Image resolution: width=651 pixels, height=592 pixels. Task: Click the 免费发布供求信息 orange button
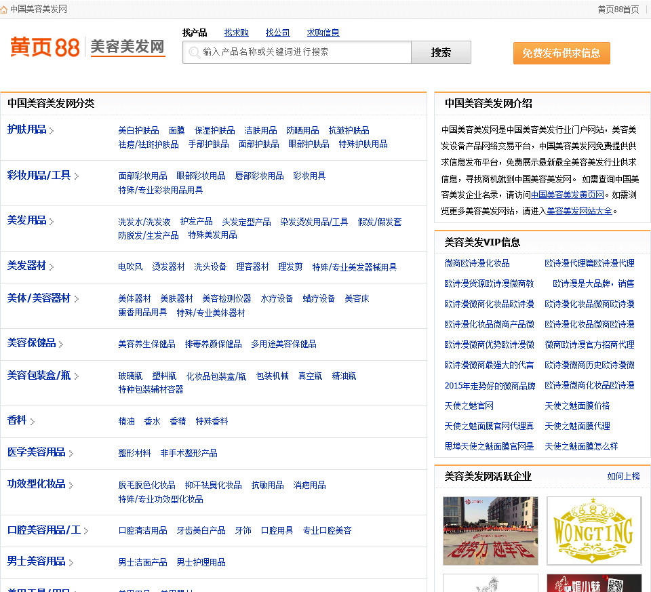point(561,53)
